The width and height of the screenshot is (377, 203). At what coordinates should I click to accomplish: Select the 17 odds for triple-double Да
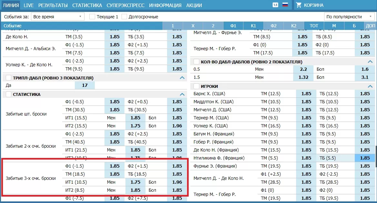85,86
